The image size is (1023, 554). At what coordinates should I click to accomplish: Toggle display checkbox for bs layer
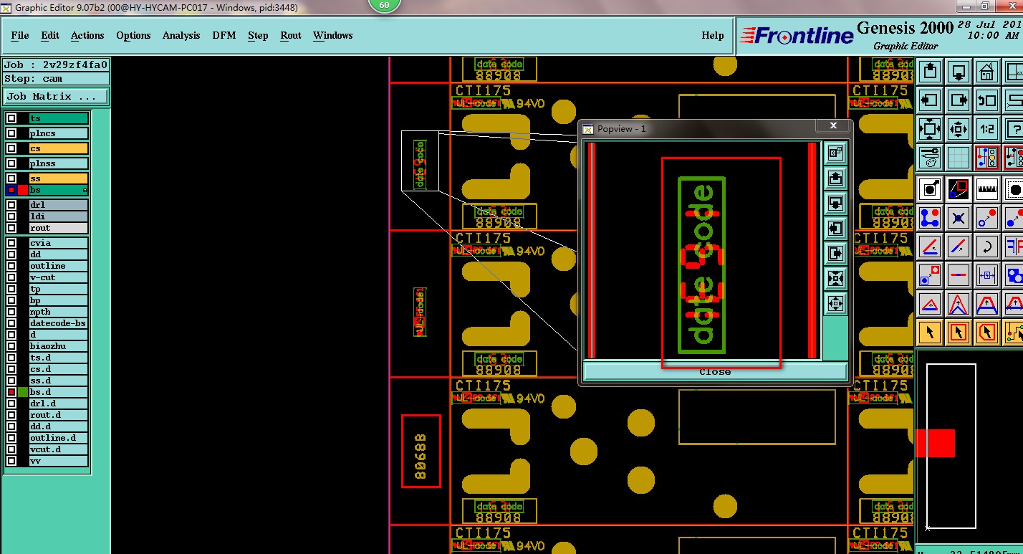(11, 190)
